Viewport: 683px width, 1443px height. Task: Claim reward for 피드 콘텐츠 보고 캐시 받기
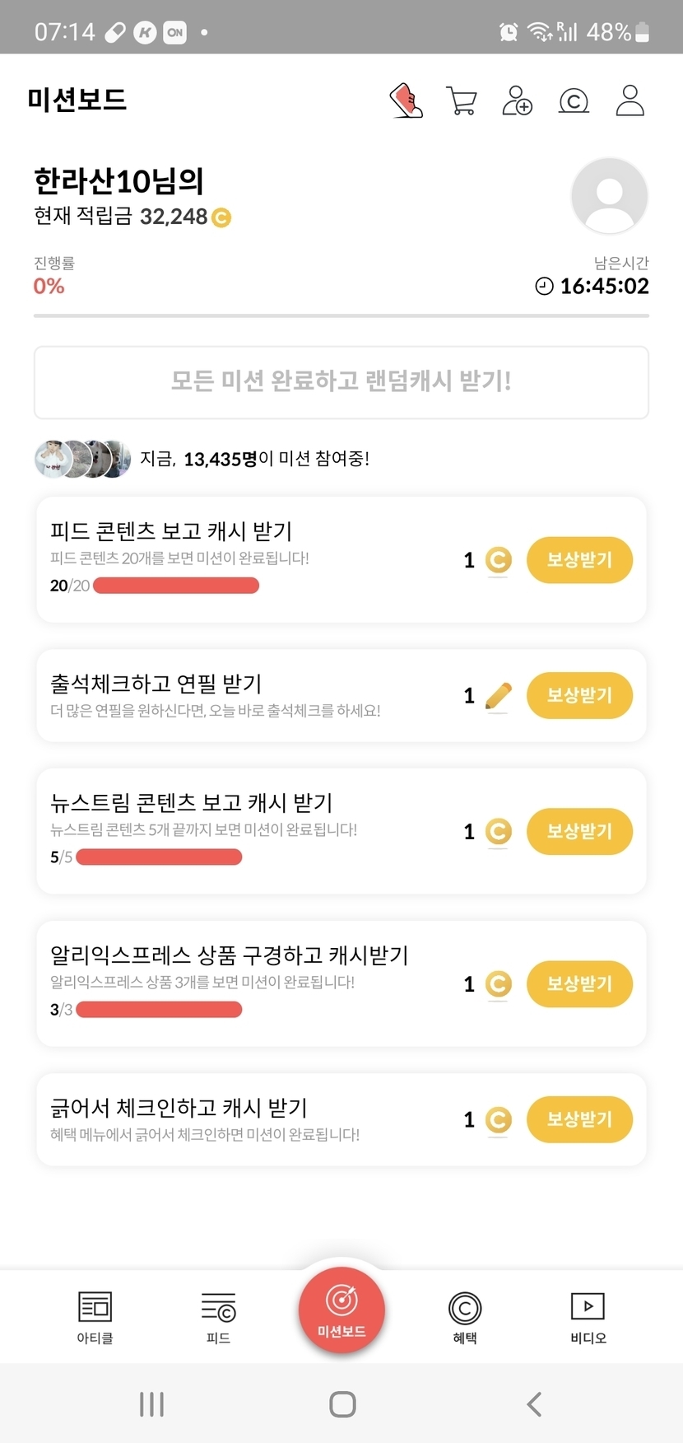click(579, 560)
